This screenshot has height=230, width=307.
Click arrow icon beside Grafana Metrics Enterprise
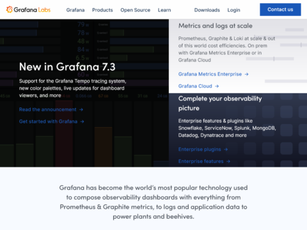[246, 74]
